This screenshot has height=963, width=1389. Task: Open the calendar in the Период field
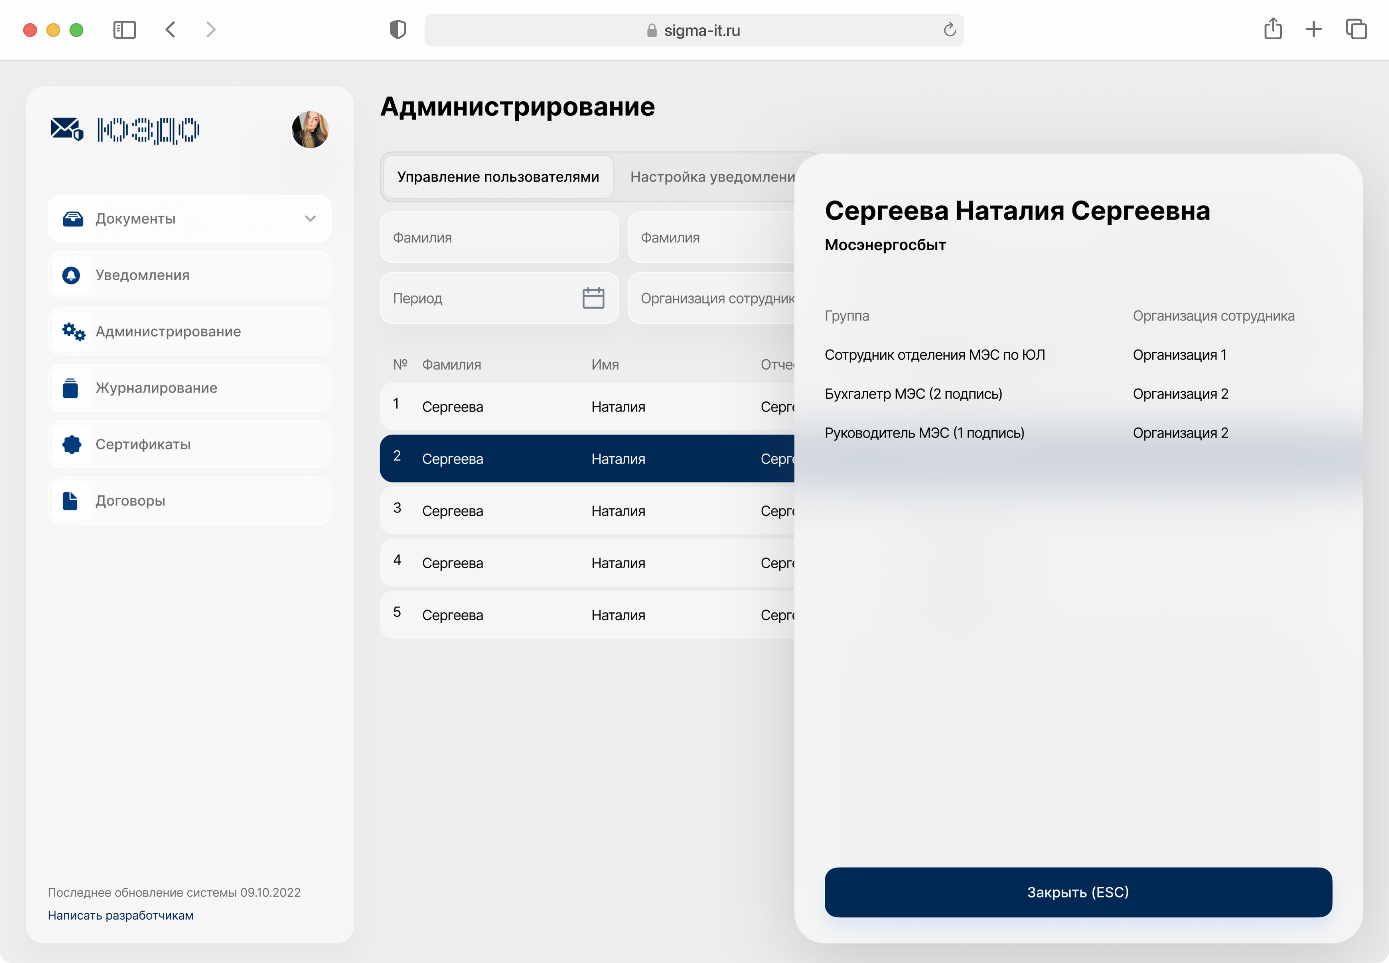click(x=593, y=298)
